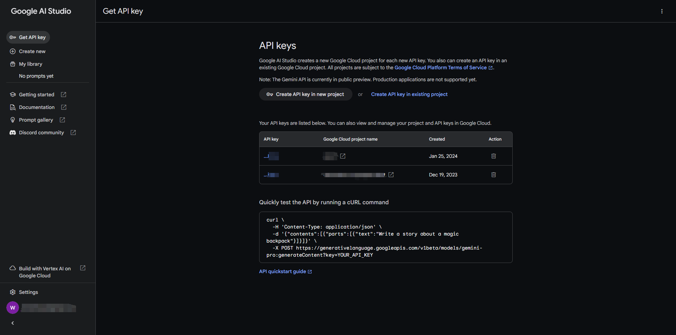
Task: Delete the API key created Dec 19, 2023
Action: [493, 175]
